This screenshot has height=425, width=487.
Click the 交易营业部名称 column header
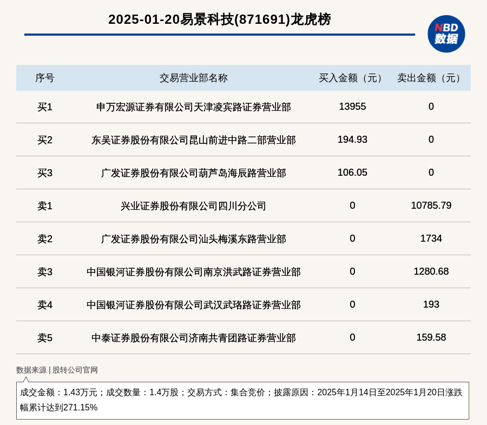[194, 78]
